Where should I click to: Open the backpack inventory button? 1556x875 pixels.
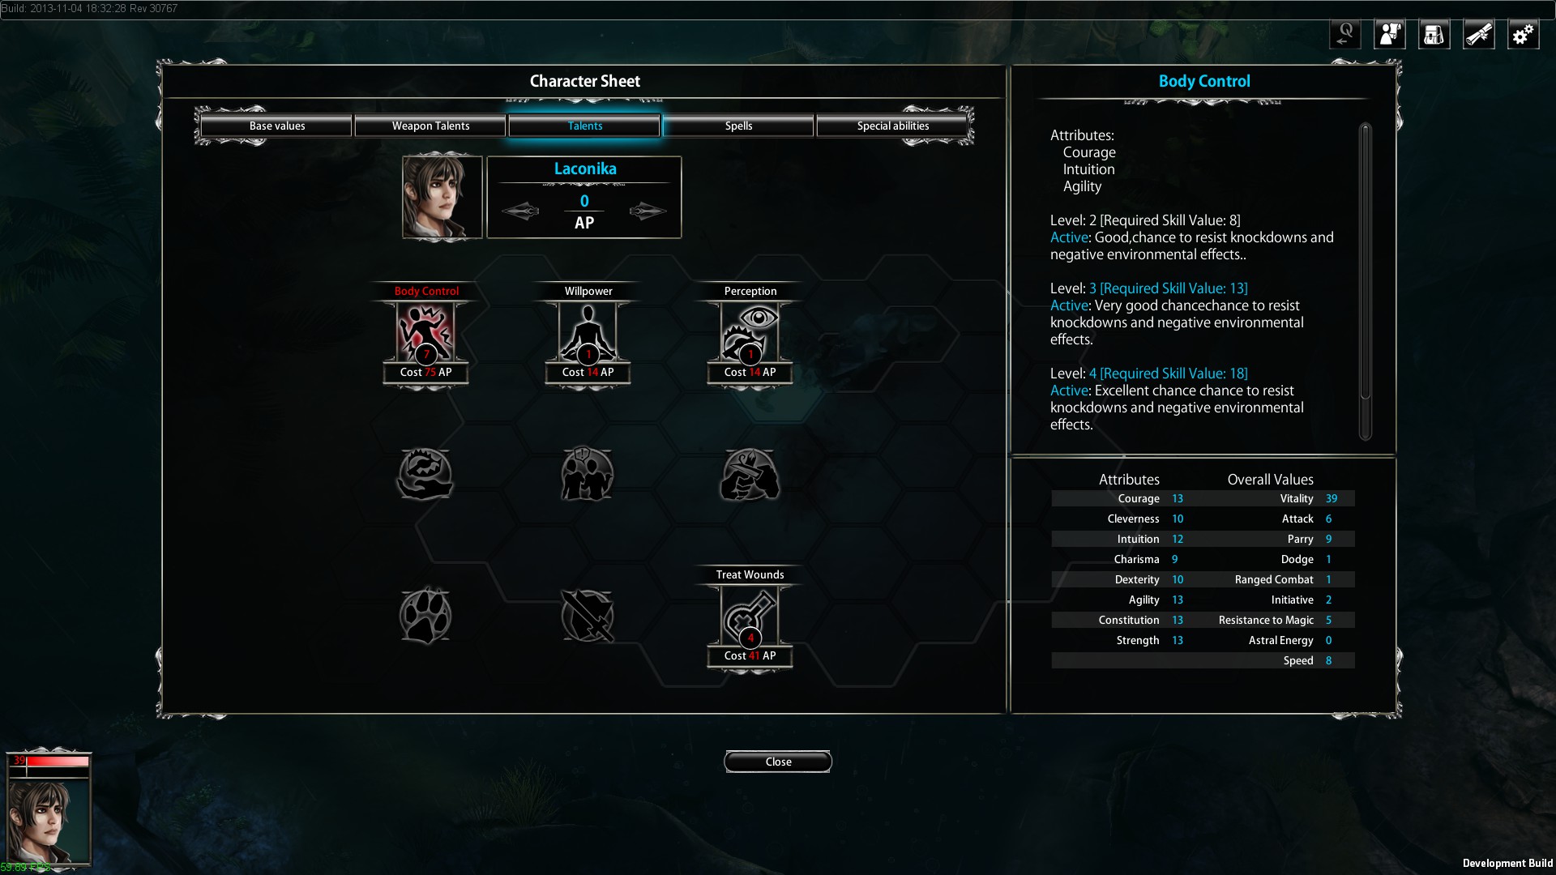1434,34
